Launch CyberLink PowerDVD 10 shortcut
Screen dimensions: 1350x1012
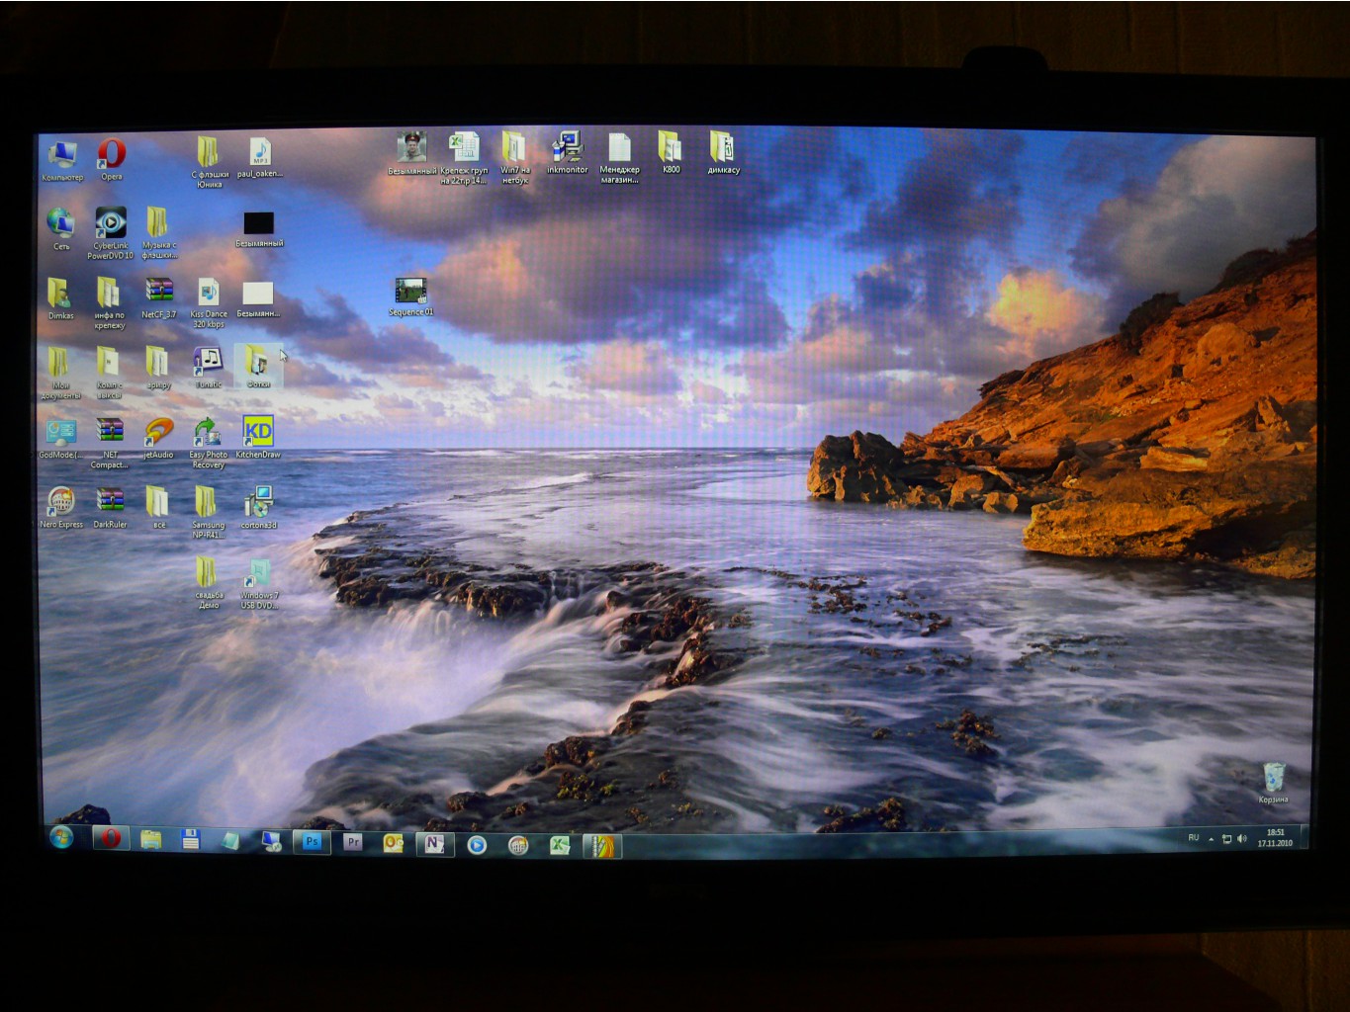point(110,233)
